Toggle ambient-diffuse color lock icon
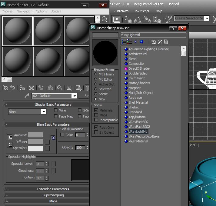216x206 pixels. click(53, 138)
